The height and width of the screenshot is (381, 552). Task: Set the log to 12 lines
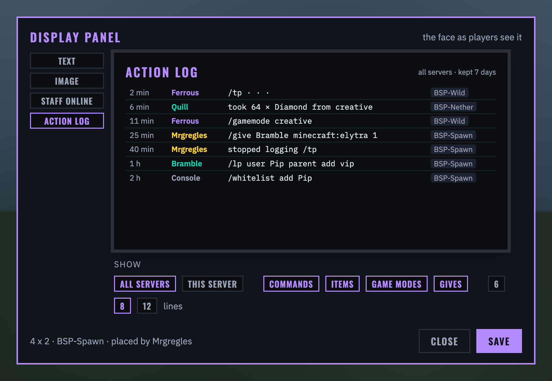click(x=147, y=306)
